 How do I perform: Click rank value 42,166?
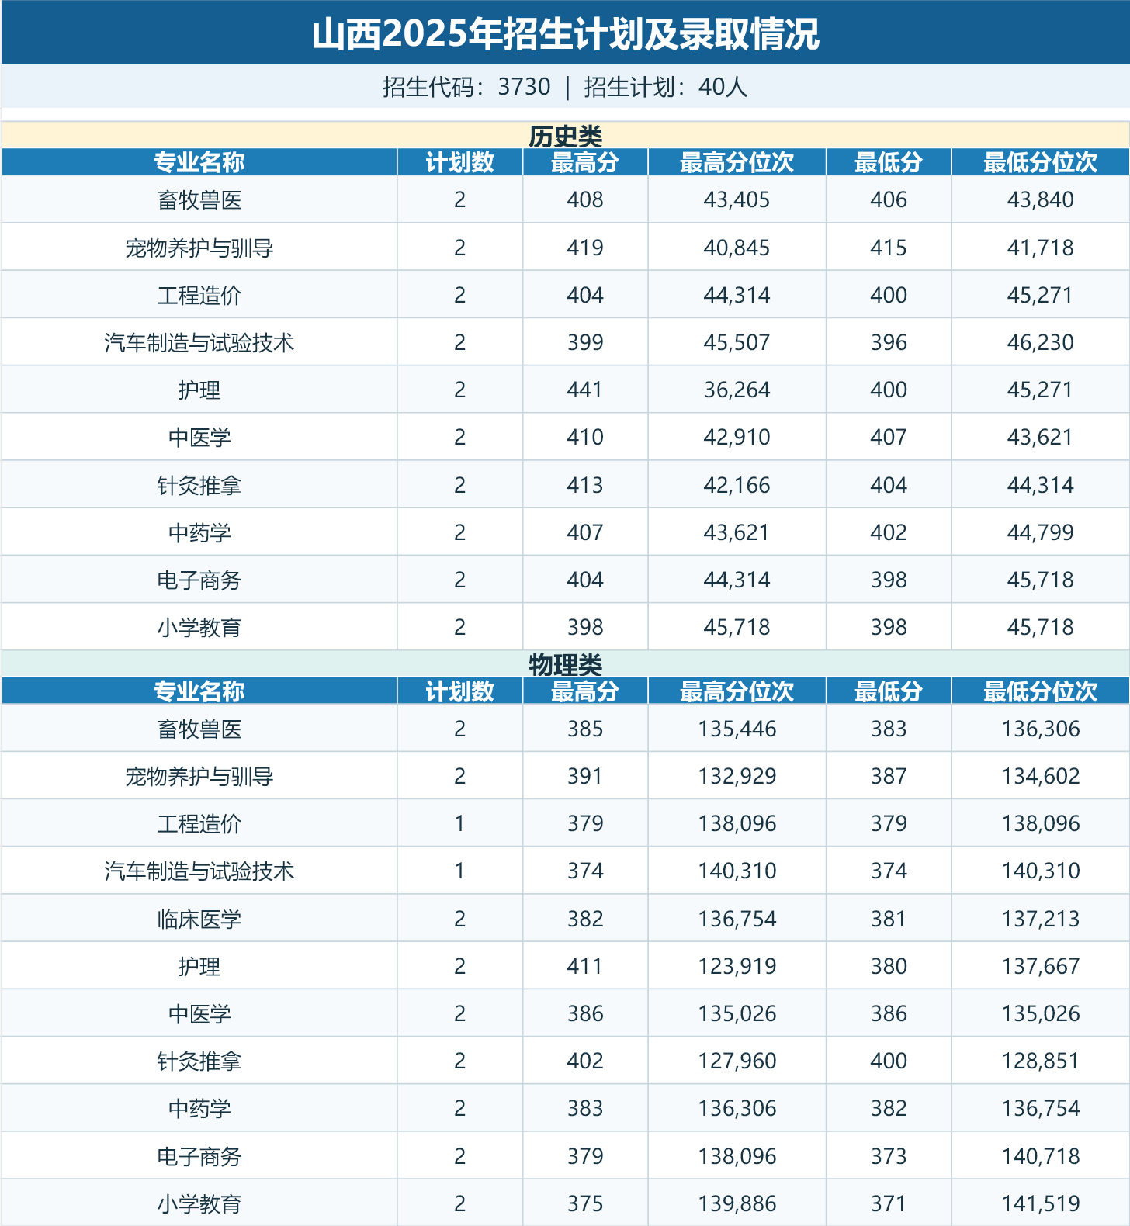737,485
